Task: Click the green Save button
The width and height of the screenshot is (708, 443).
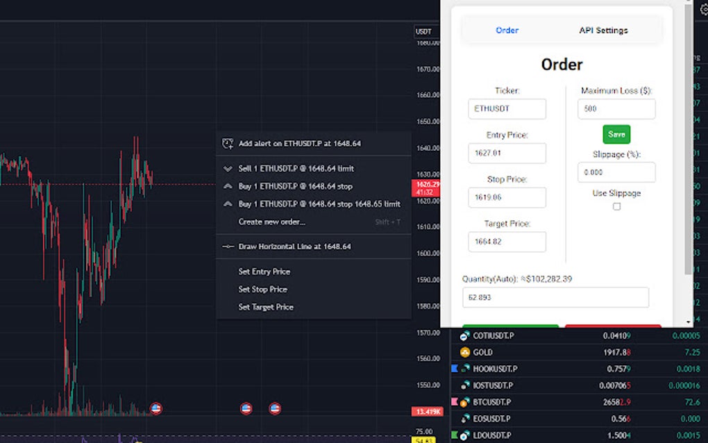Action: (x=616, y=134)
